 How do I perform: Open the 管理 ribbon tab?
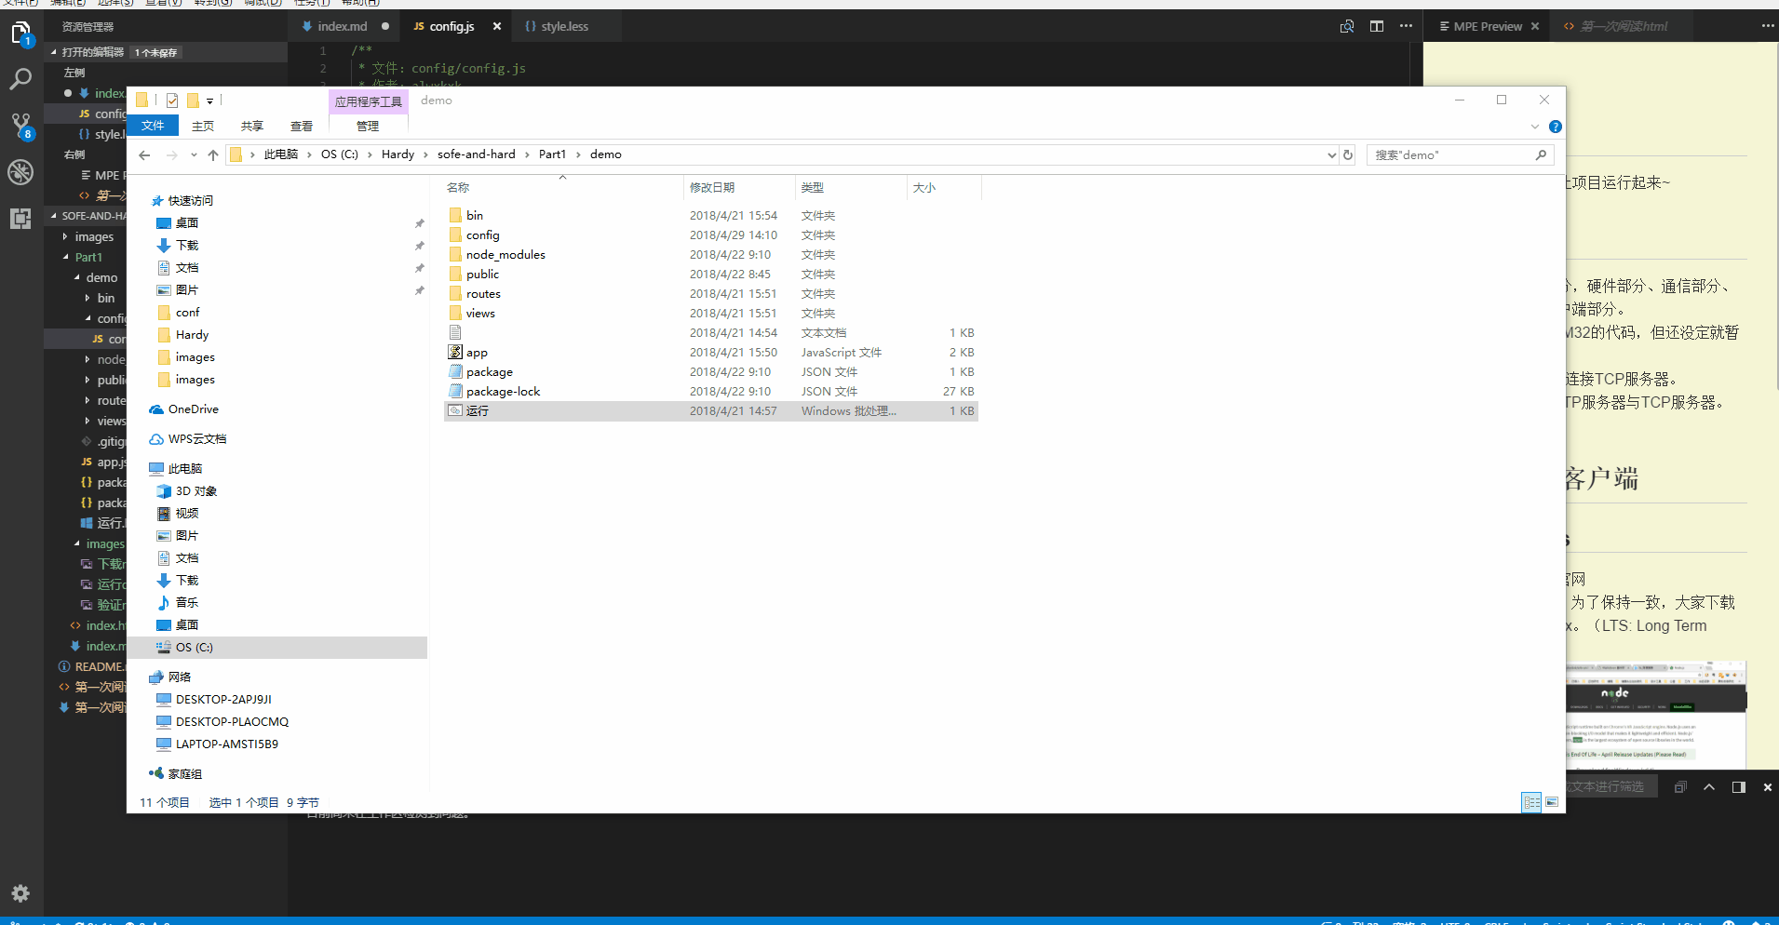[x=368, y=126]
